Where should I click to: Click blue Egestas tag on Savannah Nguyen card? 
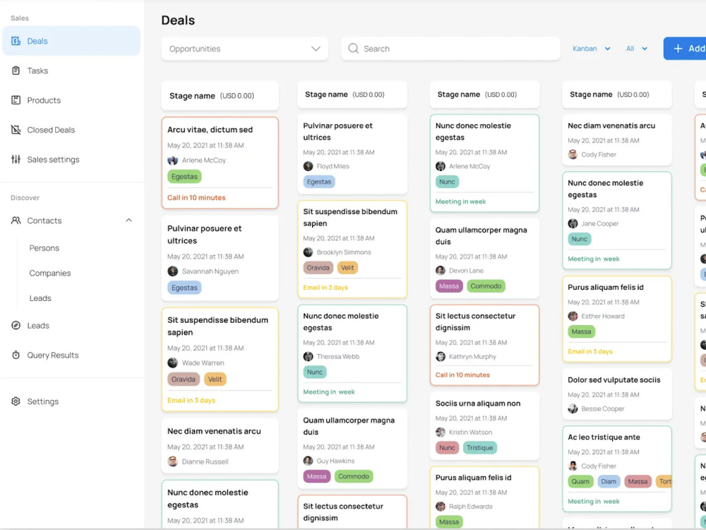(184, 288)
